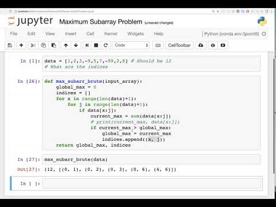Run cell and select below icon
Screen dimensions: 276x207
(87, 45)
